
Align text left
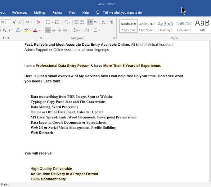(48, 30)
